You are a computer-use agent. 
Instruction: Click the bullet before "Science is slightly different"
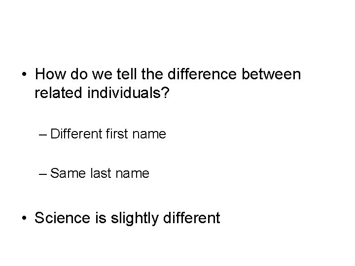25,218
